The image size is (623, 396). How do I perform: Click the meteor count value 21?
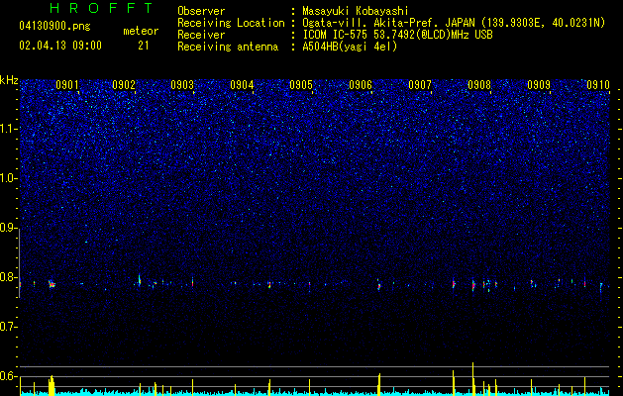coord(144,46)
